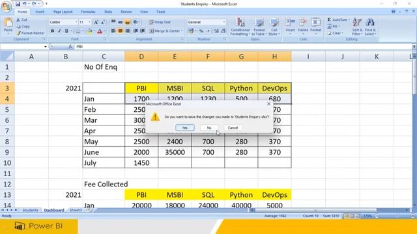Toggle Bottom Align

tap(128, 22)
